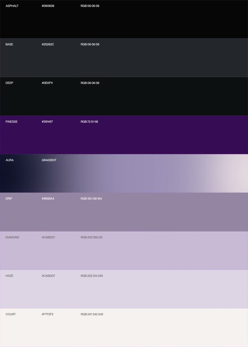Click "#CABDD7" in the Diamond row
The image size is (248, 347).
coord(48,238)
